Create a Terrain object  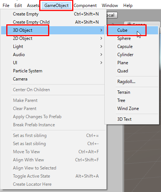132,92
